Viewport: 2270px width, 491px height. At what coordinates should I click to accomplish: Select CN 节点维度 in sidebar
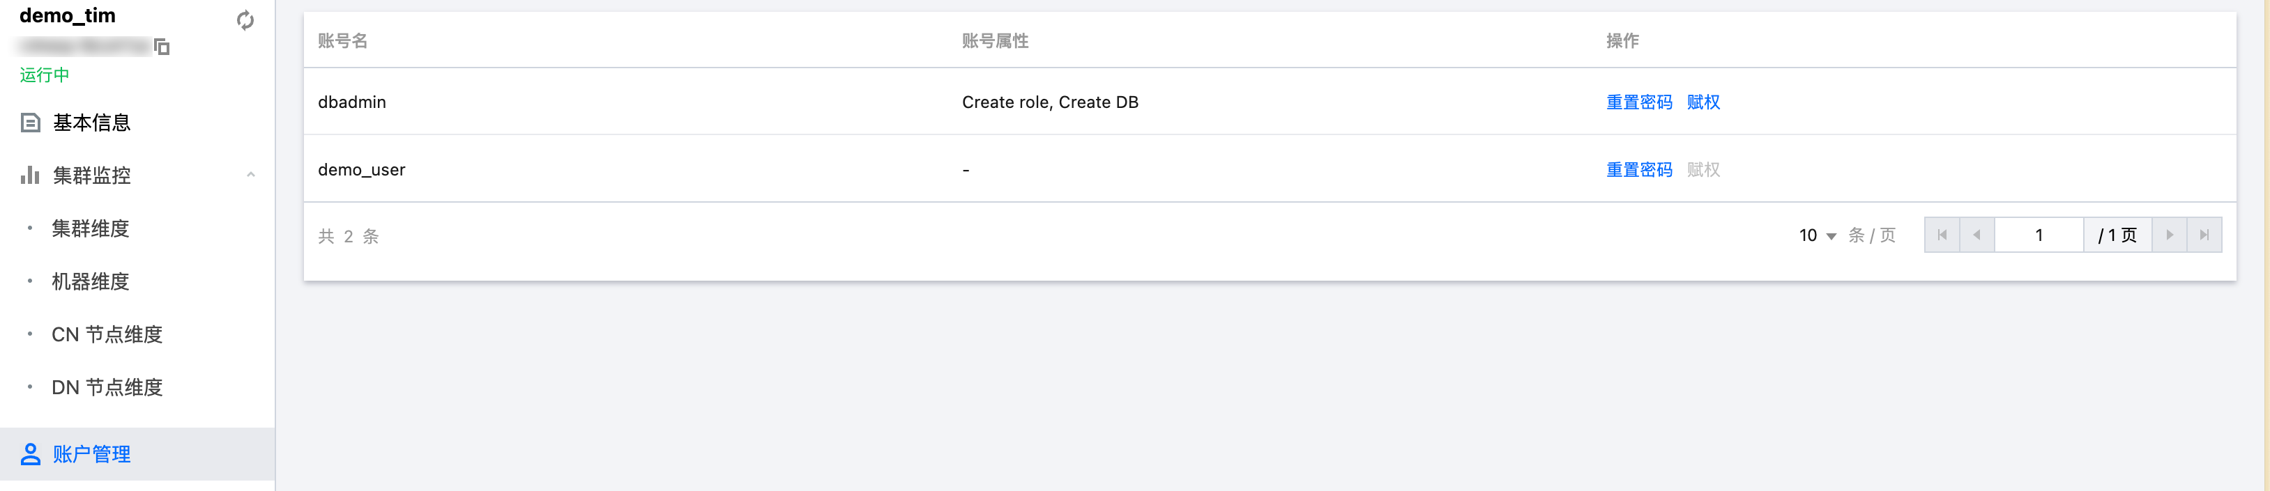click(x=107, y=334)
